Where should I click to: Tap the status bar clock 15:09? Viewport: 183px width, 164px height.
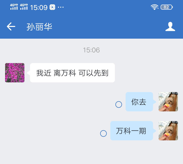tap(39, 7)
